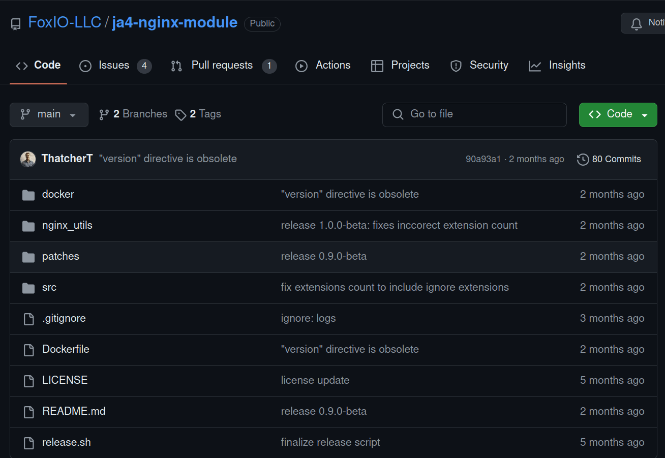The width and height of the screenshot is (665, 458).
Task: Click '5 months ago' in LICENSE row
Action: point(612,380)
